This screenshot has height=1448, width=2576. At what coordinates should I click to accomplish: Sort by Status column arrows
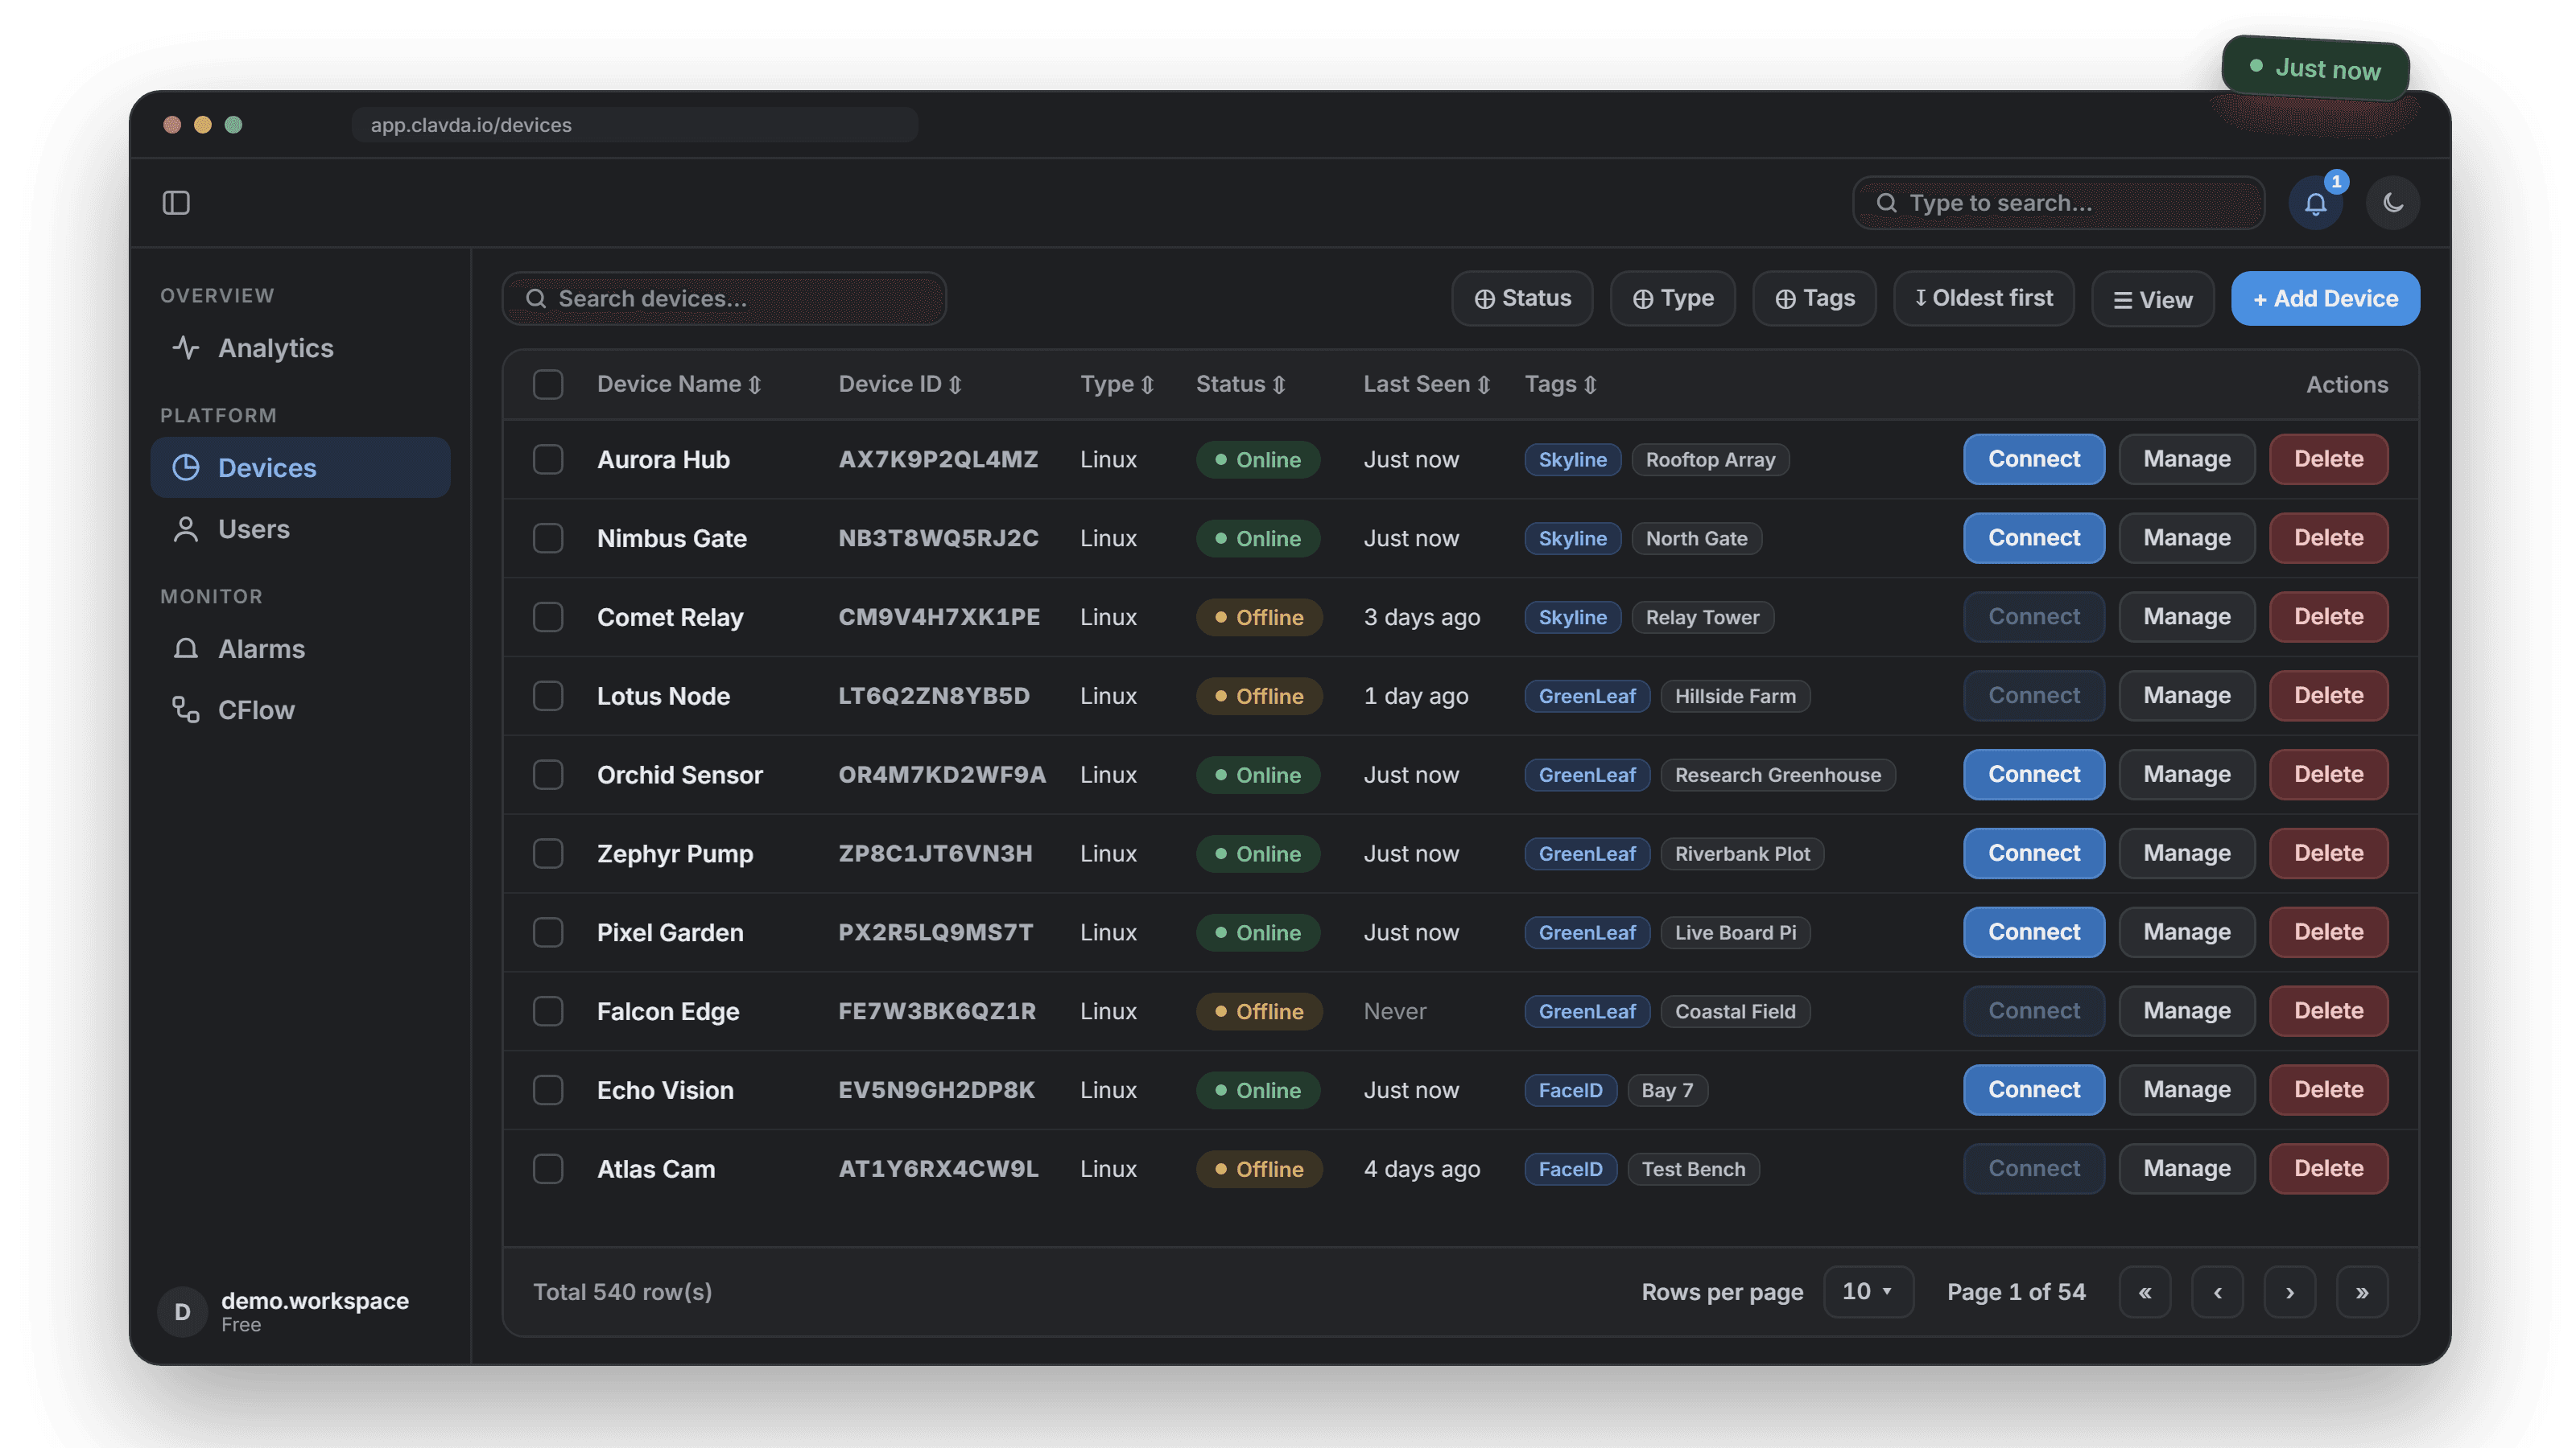1279,385
